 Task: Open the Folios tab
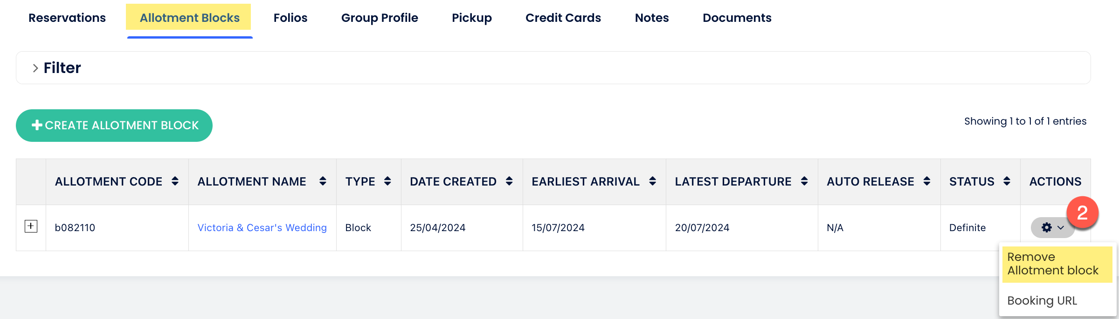290,18
